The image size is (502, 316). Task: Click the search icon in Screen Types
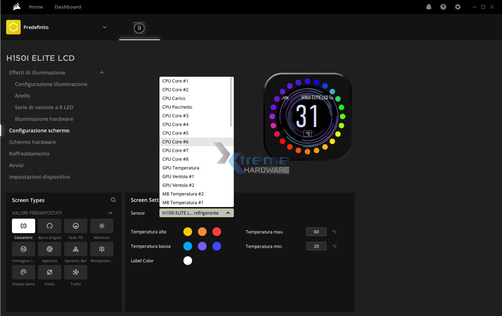tap(113, 200)
